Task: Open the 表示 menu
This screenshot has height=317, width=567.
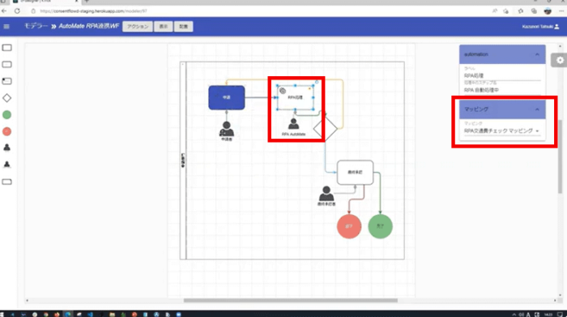Action: point(164,27)
